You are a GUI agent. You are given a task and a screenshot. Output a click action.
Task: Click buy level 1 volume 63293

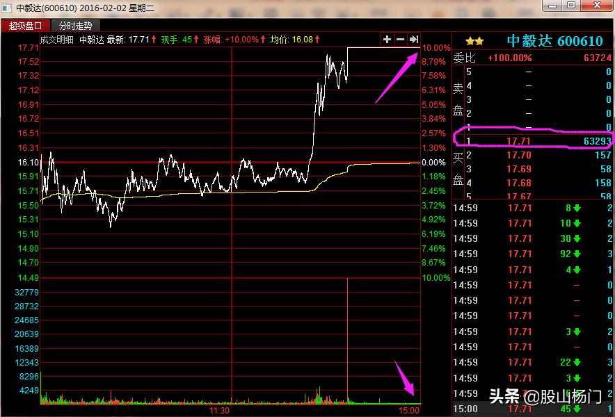click(x=598, y=141)
